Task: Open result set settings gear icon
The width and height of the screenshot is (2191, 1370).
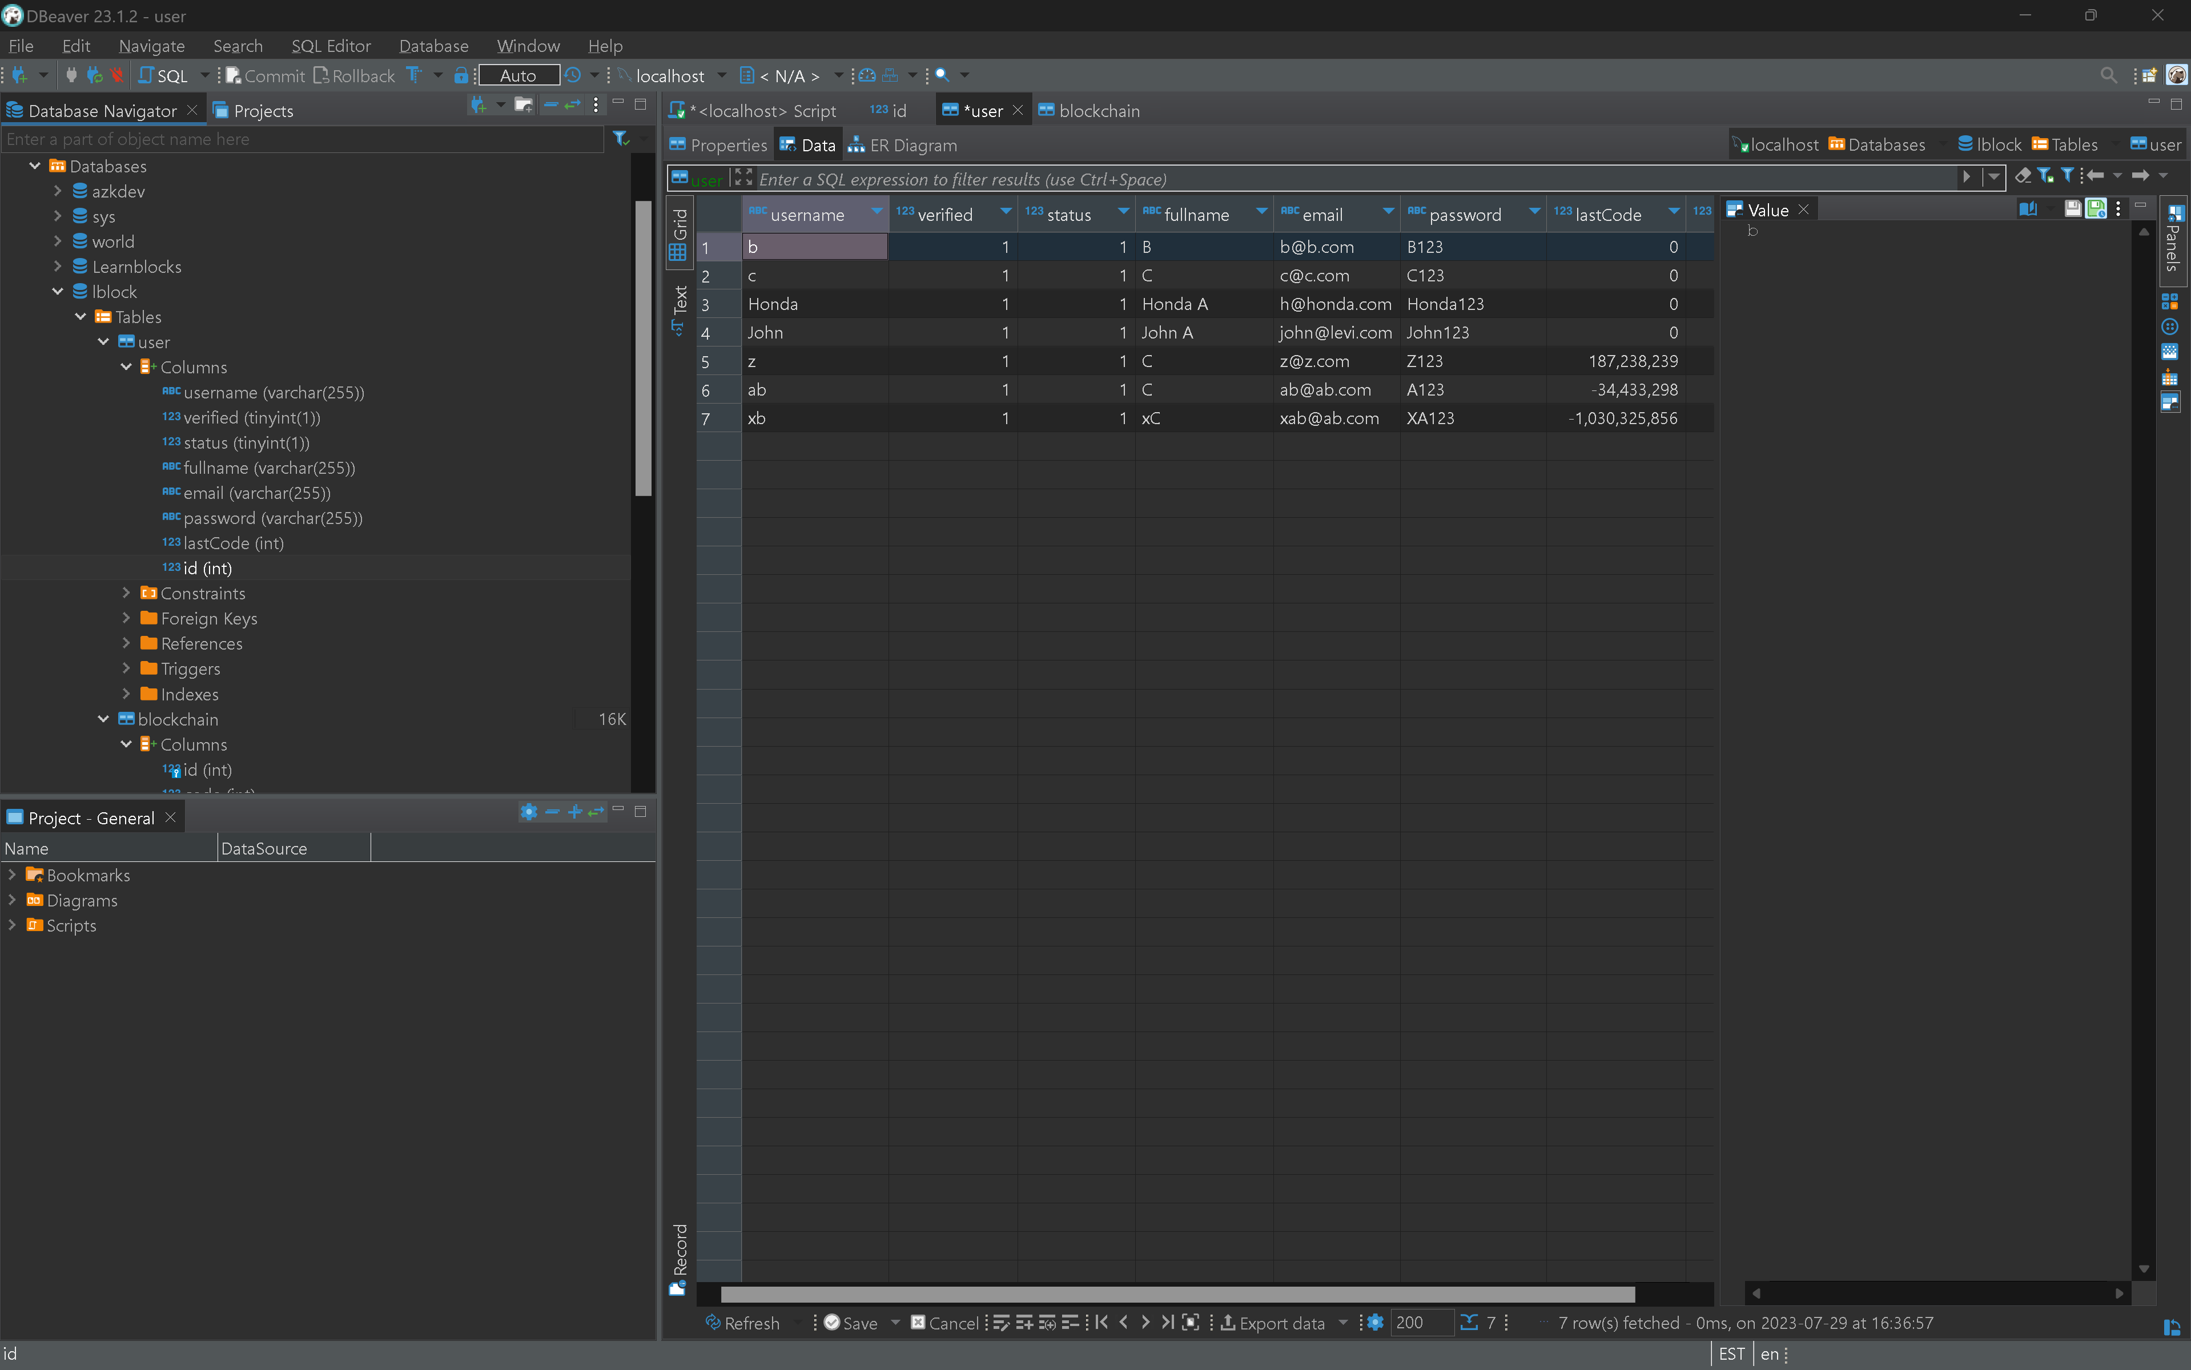Action: point(1374,1323)
